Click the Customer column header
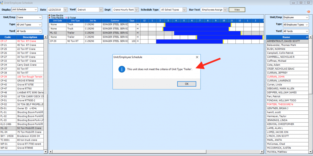 pyautogui.click(x=115, y=21)
